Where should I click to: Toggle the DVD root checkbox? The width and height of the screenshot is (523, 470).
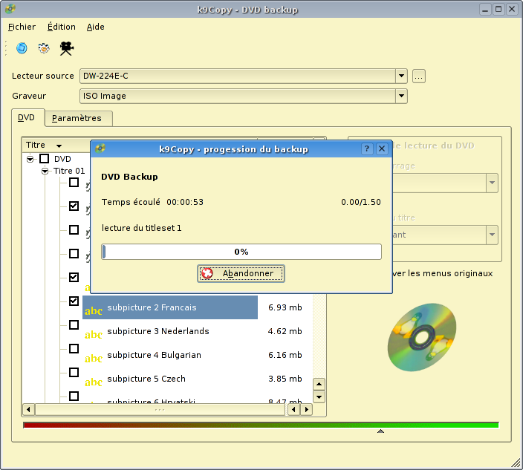tap(44, 159)
